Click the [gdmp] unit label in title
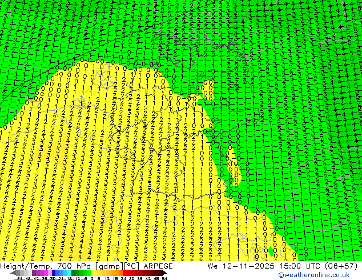This screenshot has width=362, height=280. tap(109, 266)
